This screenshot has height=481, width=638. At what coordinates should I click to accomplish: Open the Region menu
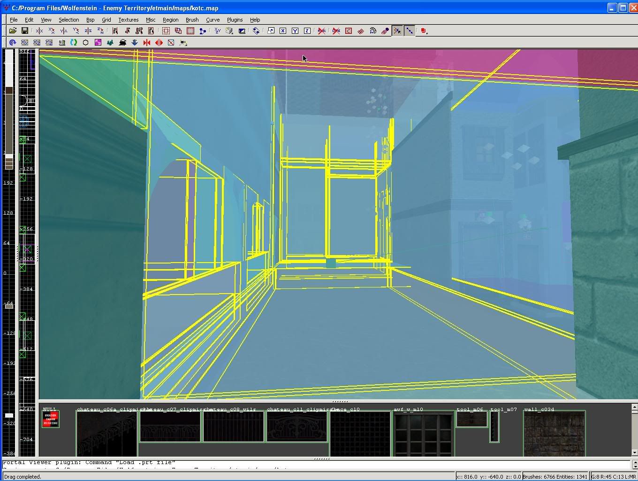170,20
